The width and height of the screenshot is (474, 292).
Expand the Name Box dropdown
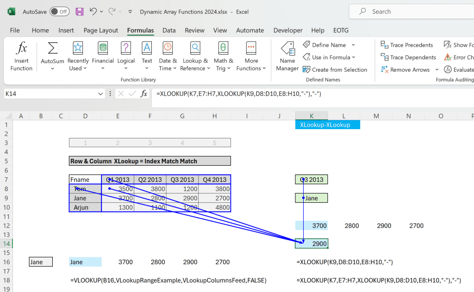[101, 94]
